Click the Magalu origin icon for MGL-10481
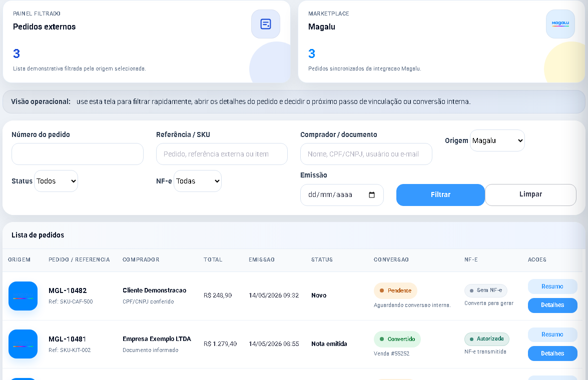This screenshot has height=380, width=588. click(23, 344)
